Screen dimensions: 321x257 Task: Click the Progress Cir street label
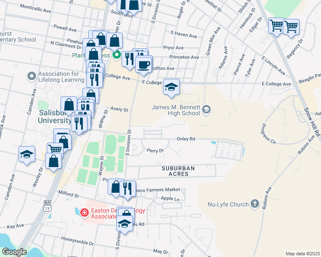pos(269,134)
